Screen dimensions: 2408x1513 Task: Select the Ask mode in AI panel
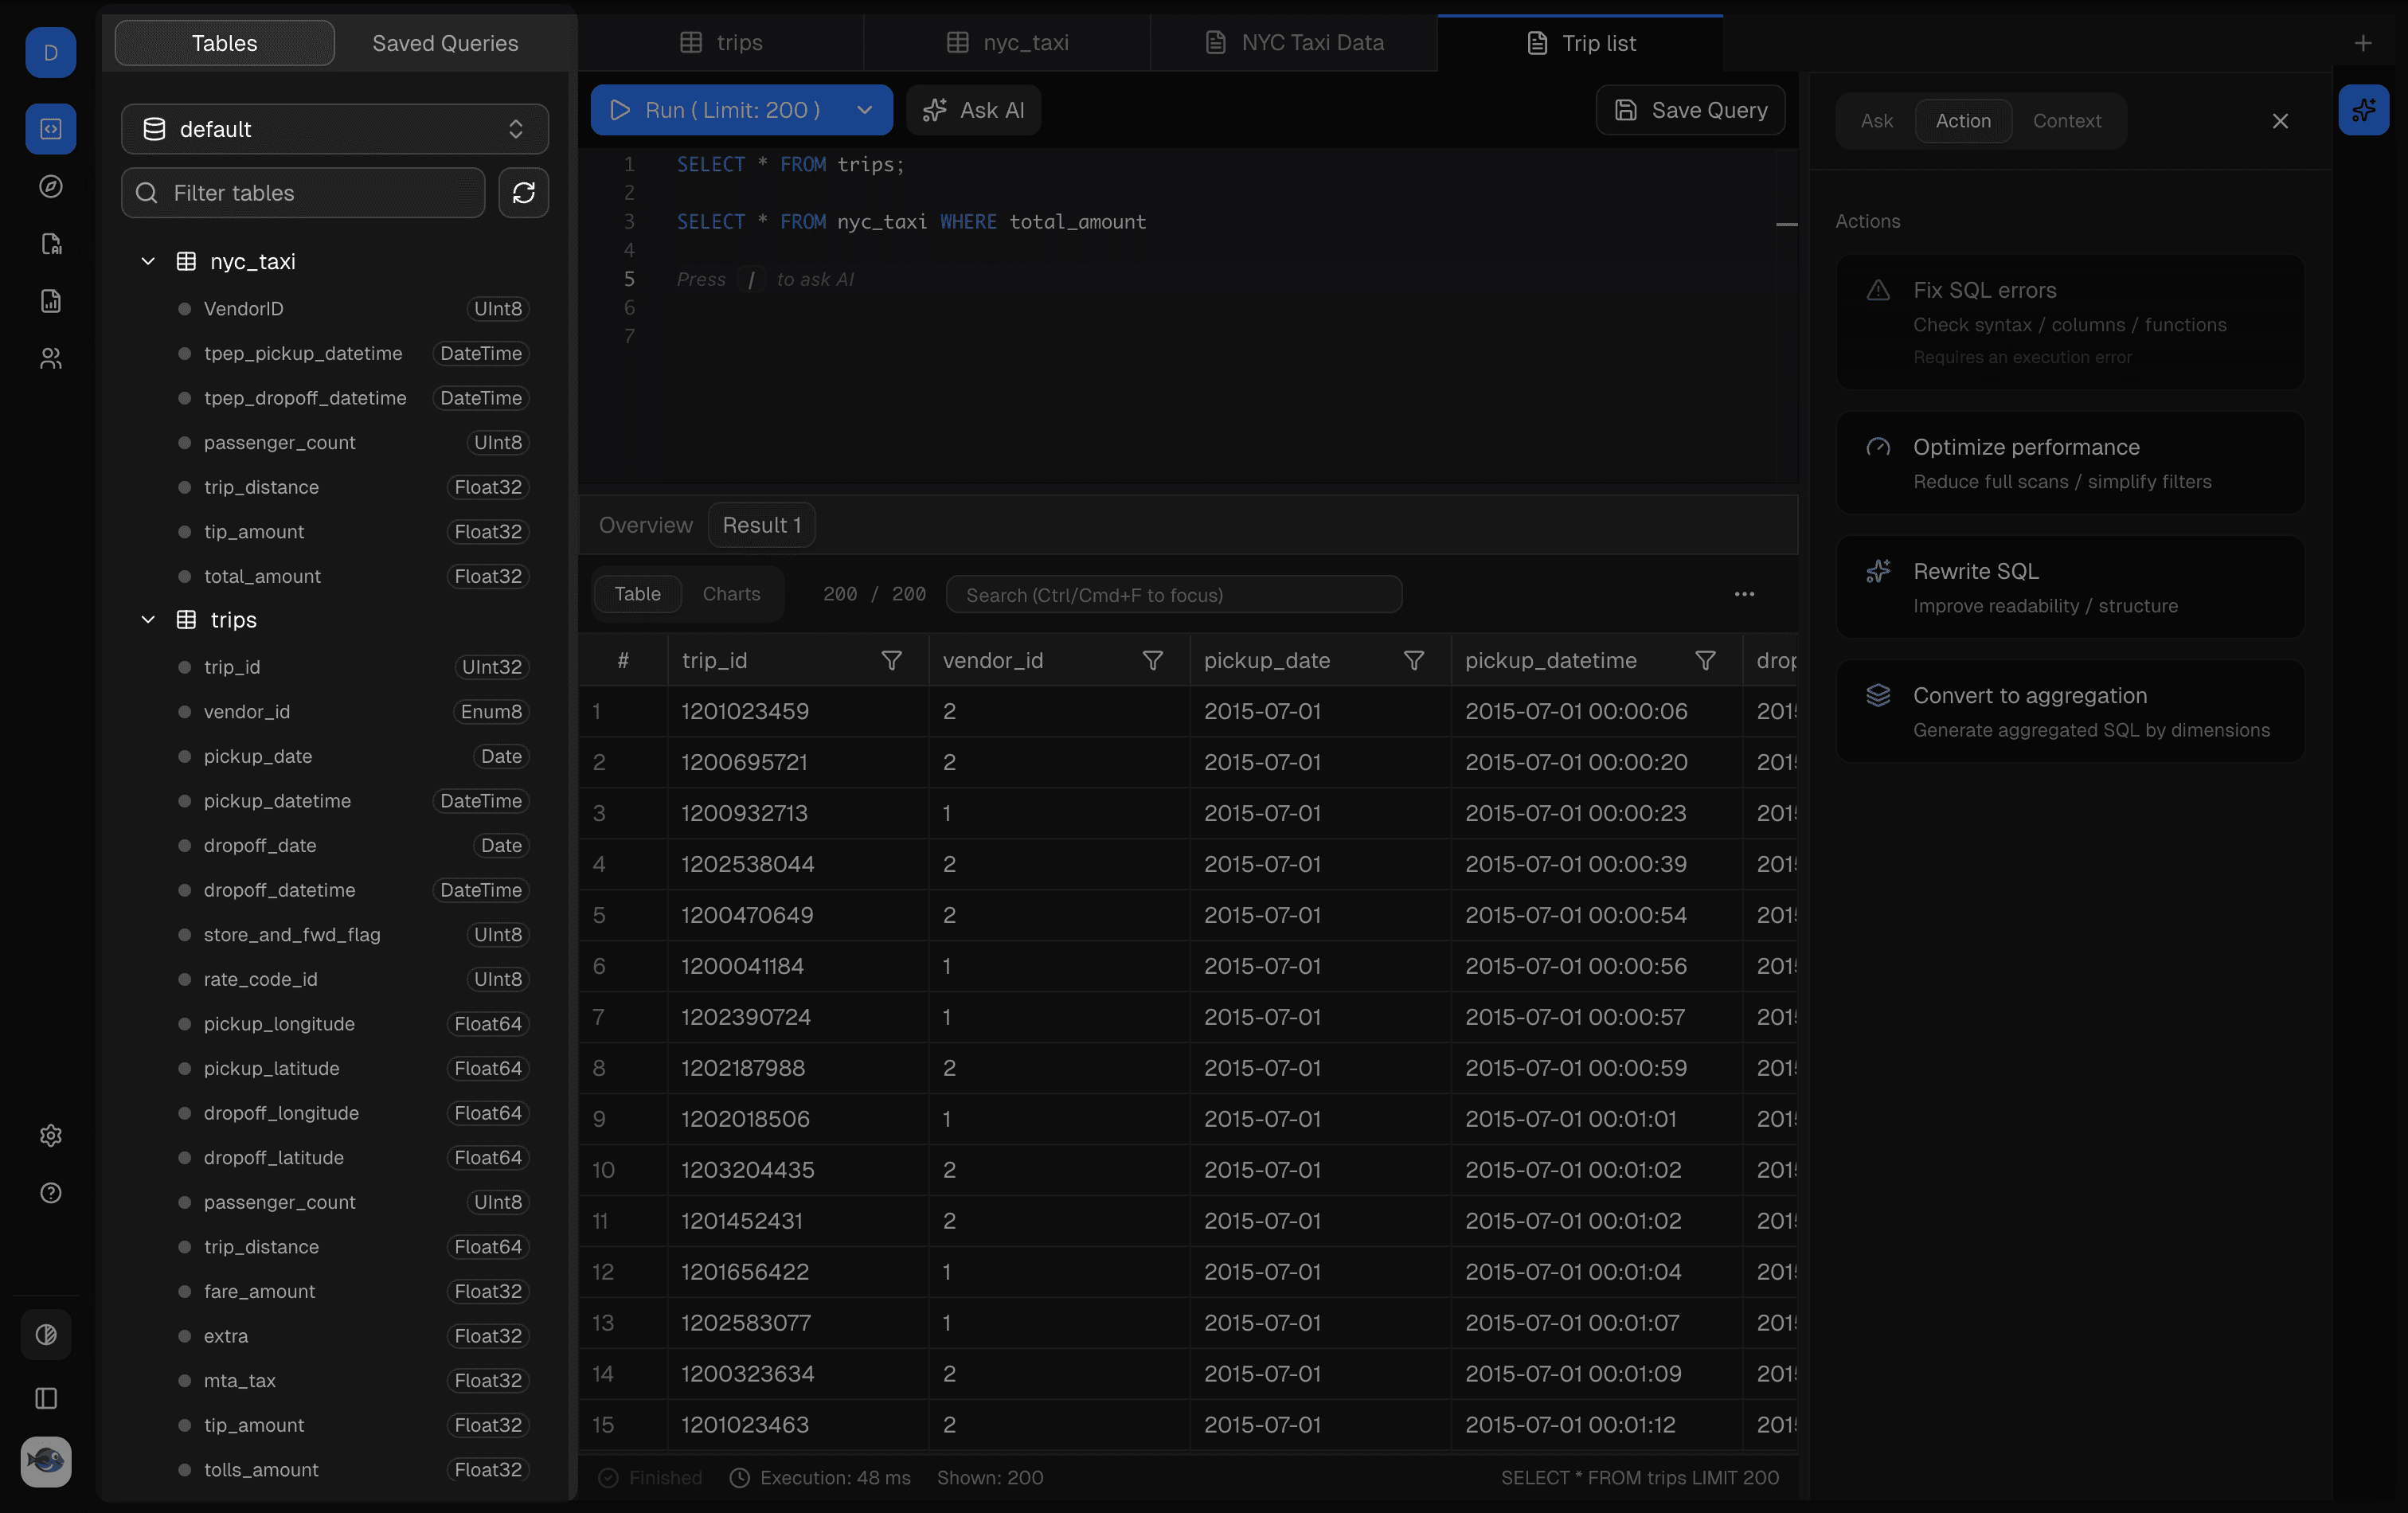click(x=1876, y=121)
